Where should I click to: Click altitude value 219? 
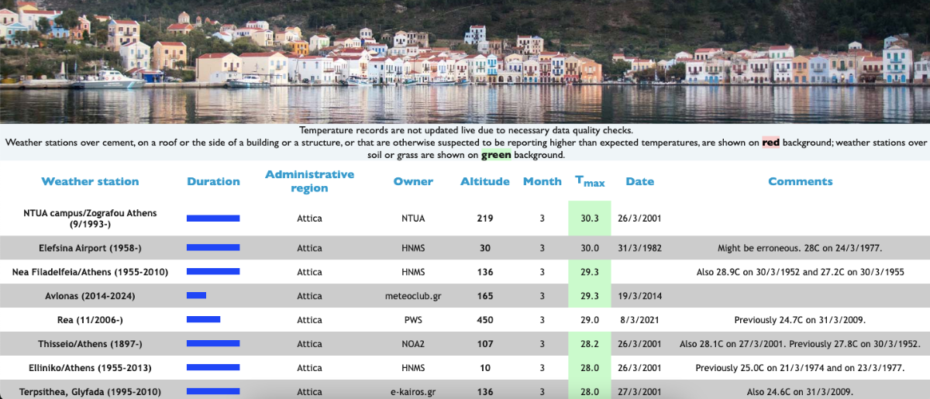click(x=485, y=218)
